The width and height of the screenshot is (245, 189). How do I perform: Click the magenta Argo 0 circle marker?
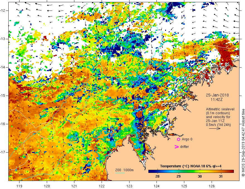point(178,139)
